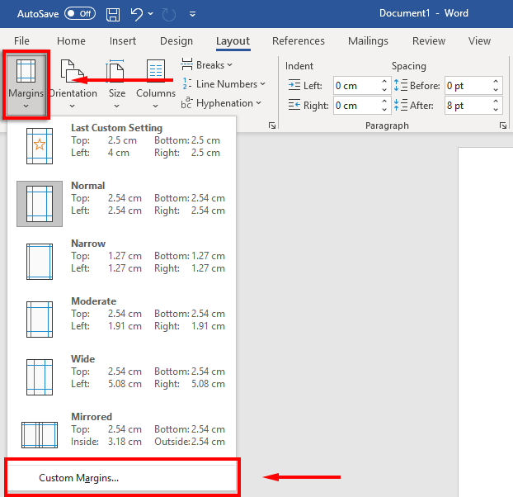
Task: Click Custom Margins... option
Action: tap(79, 478)
